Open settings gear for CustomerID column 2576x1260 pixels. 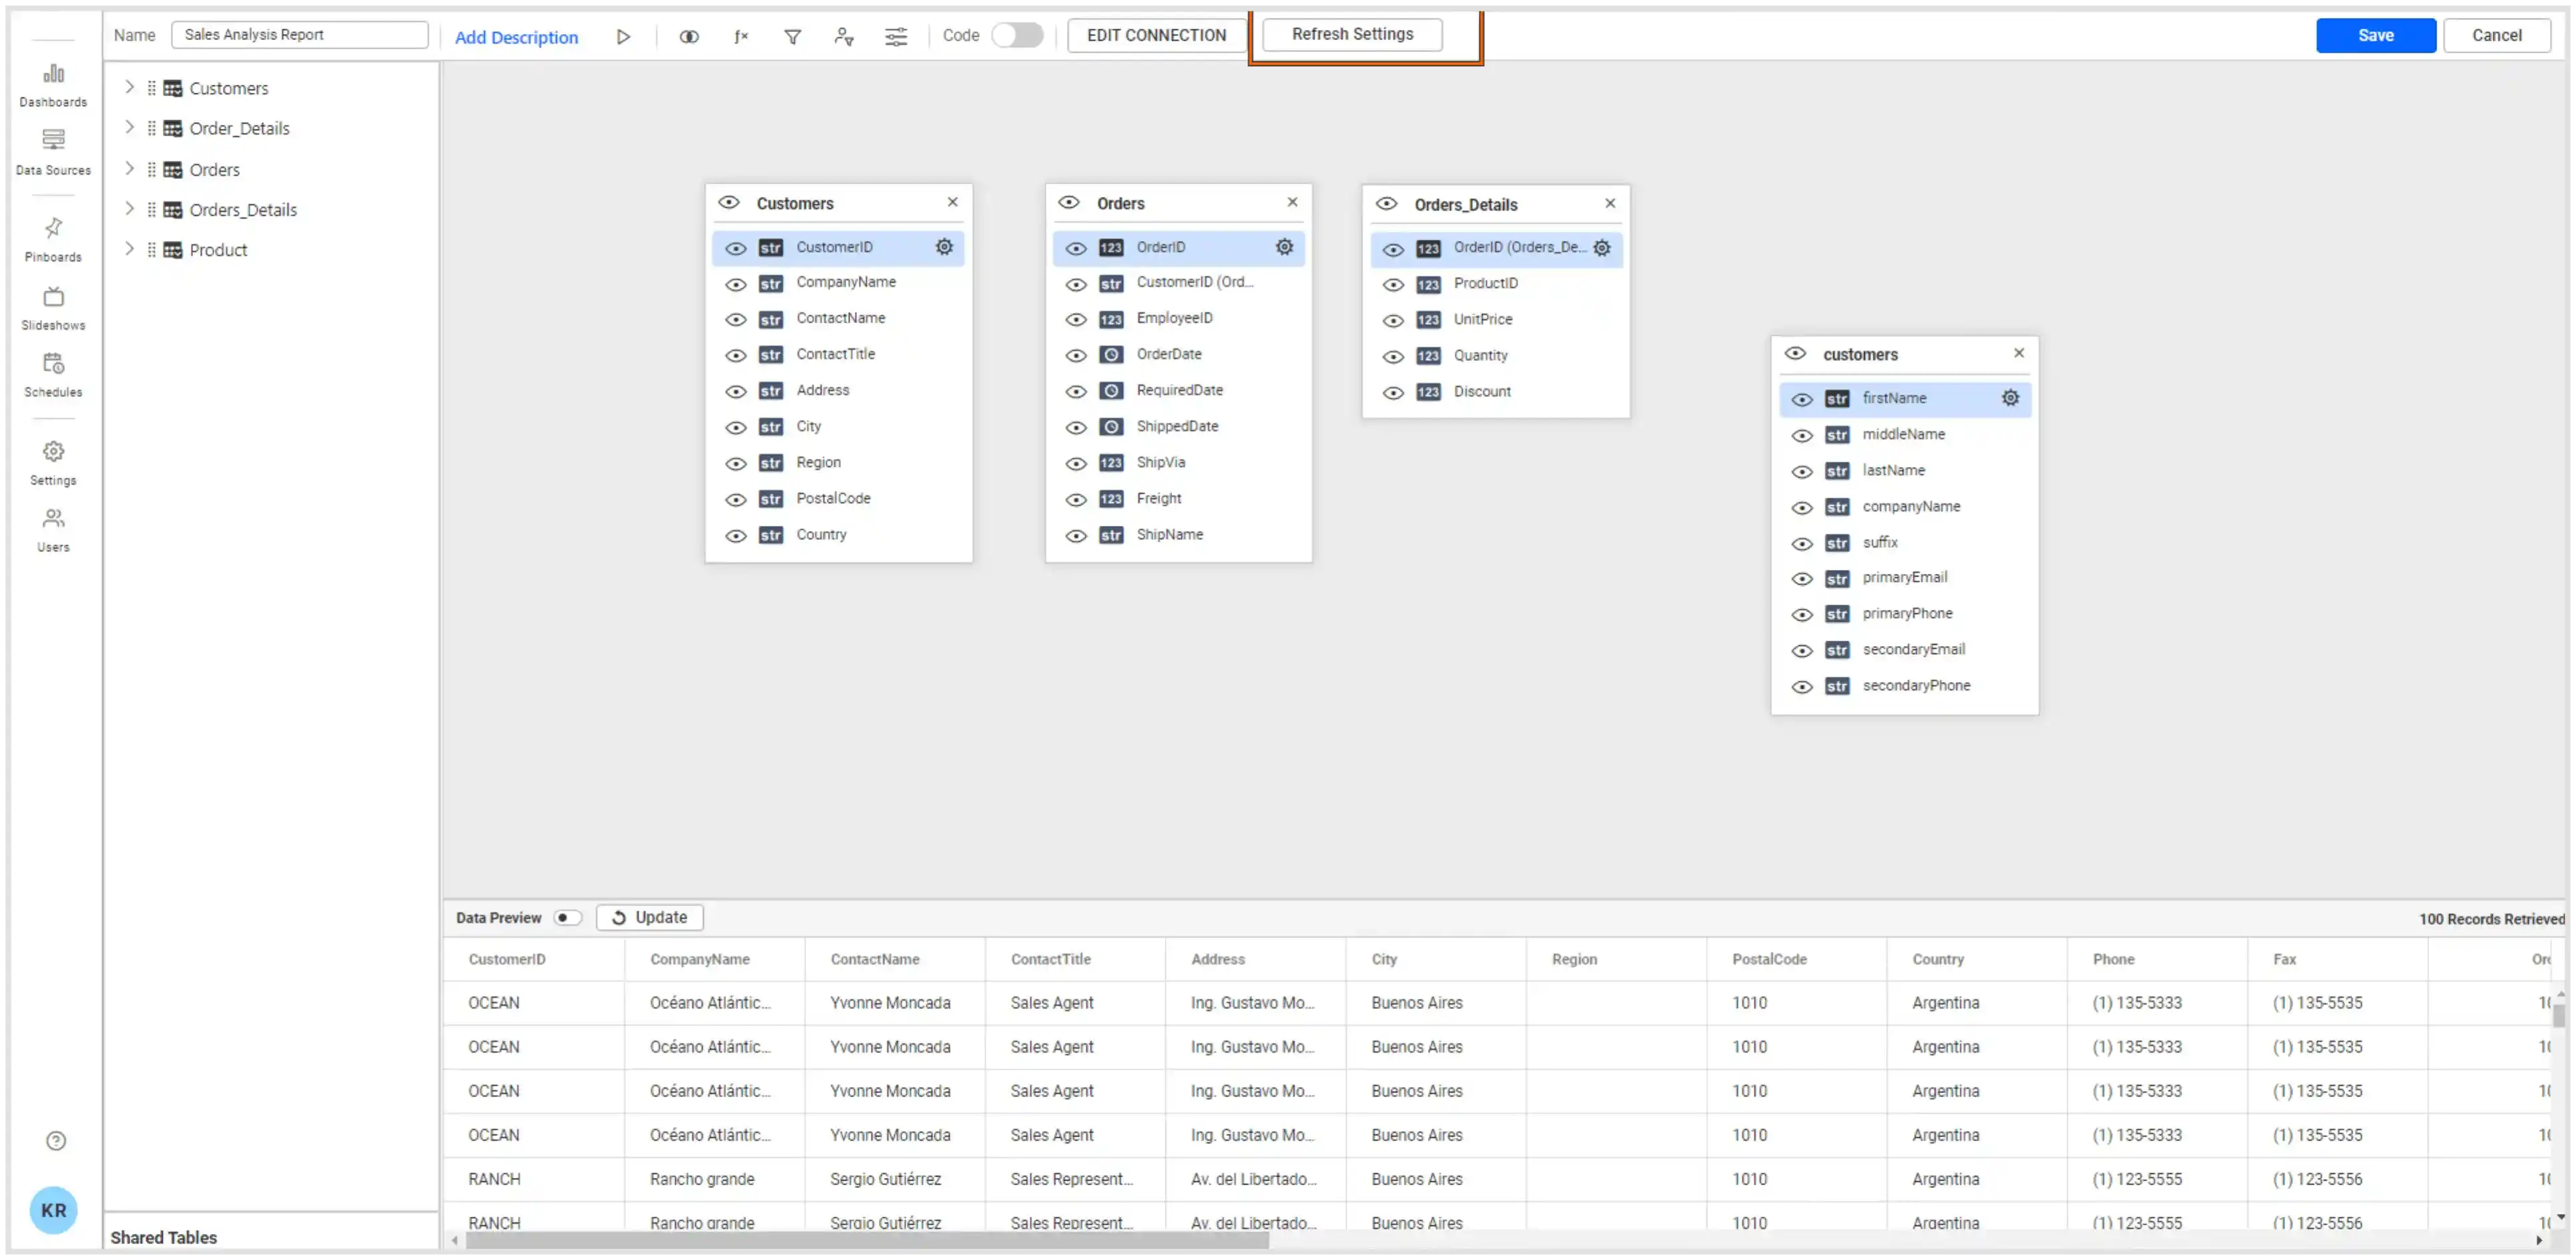pos(944,247)
